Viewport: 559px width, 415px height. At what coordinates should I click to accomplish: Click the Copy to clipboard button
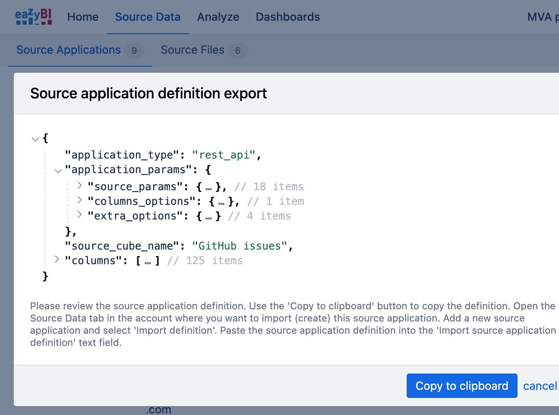(462, 386)
